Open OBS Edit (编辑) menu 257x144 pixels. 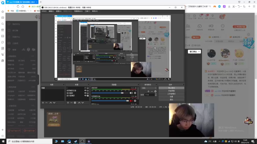tap(51, 11)
